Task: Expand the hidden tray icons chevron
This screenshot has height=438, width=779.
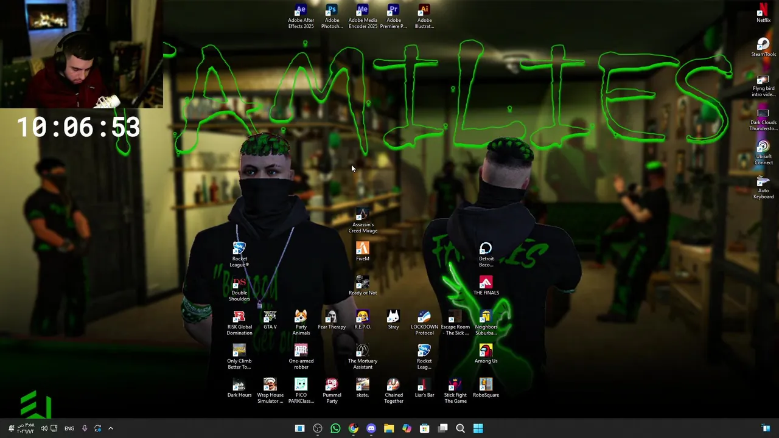Action: click(110, 428)
